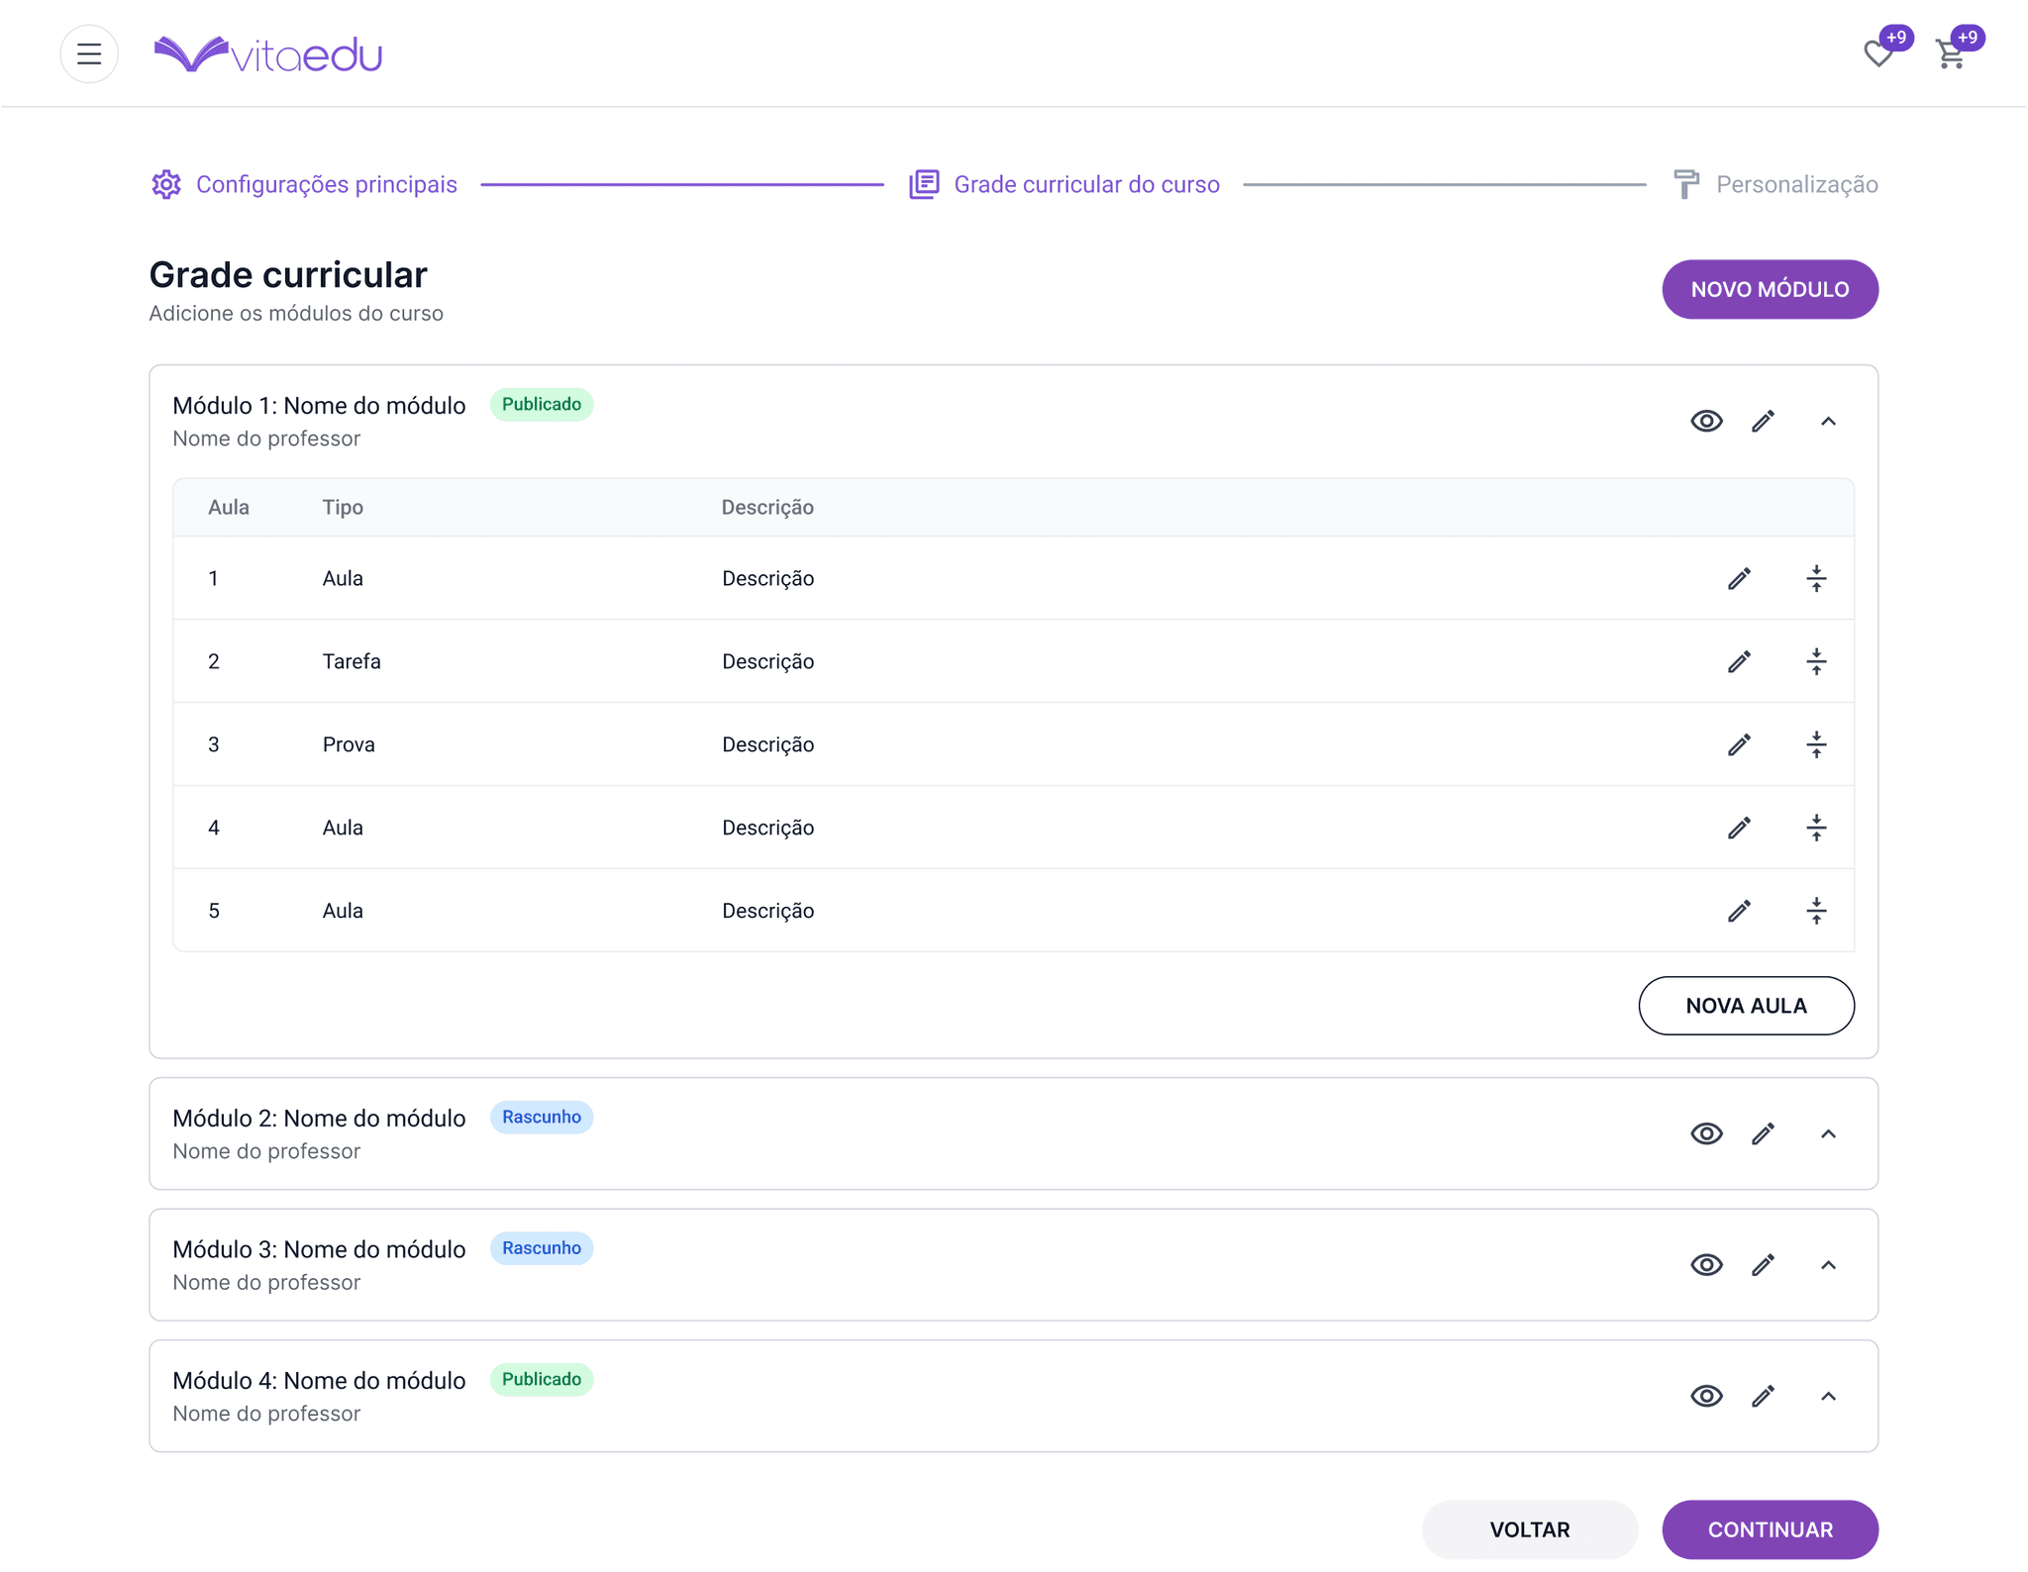Click the NOVA AULA button
Screen dimensions: 2028x1572
(1746, 1006)
